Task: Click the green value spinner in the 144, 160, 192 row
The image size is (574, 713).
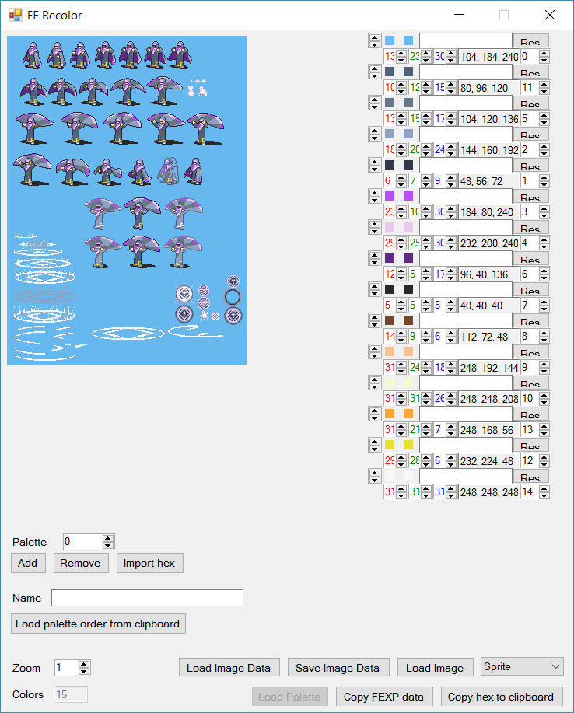Action: (426, 149)
